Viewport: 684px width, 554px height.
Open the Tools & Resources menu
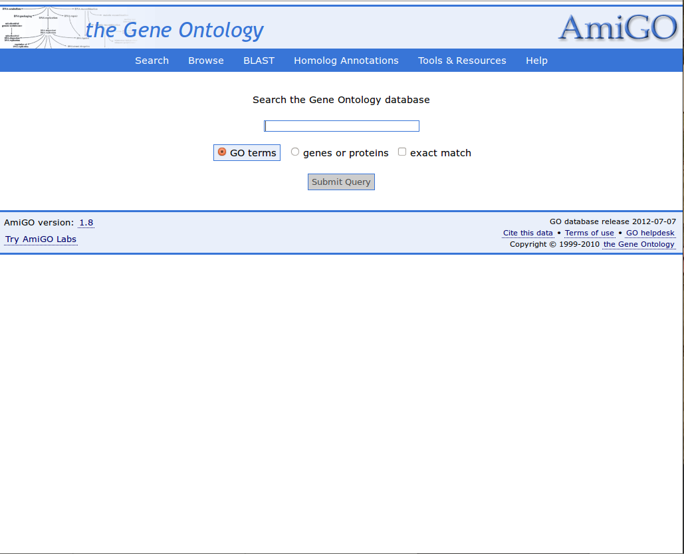point(462,61)
